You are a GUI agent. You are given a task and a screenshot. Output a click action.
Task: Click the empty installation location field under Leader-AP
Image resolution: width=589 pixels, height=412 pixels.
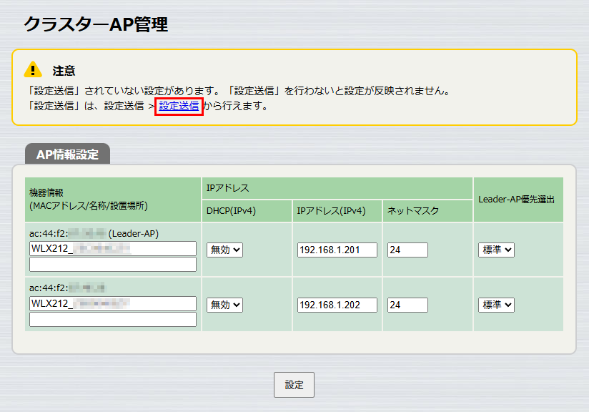click(x=112, y=265)
